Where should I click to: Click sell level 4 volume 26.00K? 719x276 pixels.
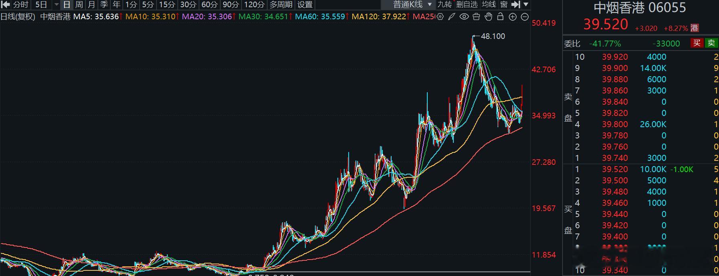pyautogui.click(x=653, y=124)
